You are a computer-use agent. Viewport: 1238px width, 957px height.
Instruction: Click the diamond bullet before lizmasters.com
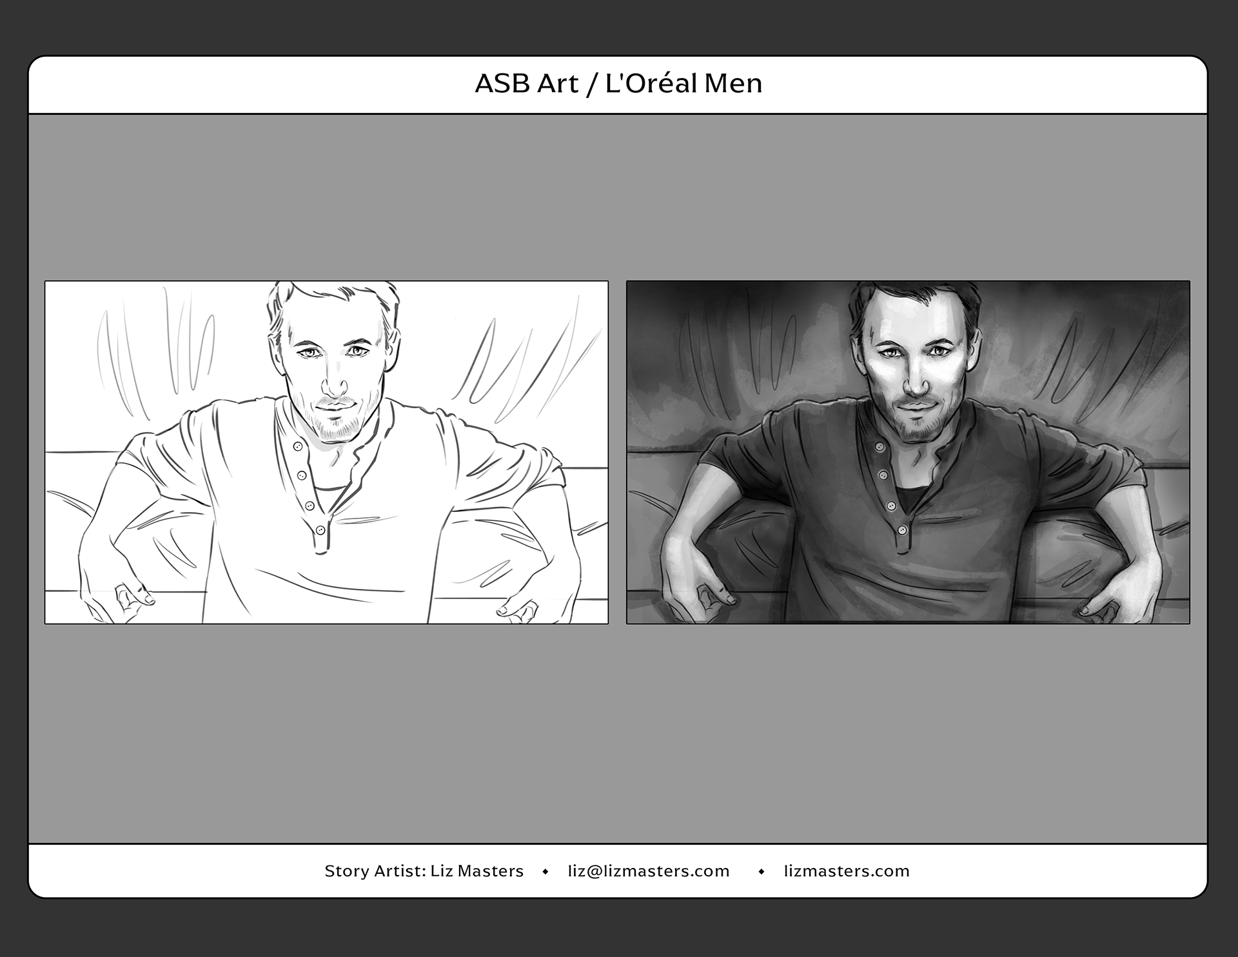tap(761, 872)
